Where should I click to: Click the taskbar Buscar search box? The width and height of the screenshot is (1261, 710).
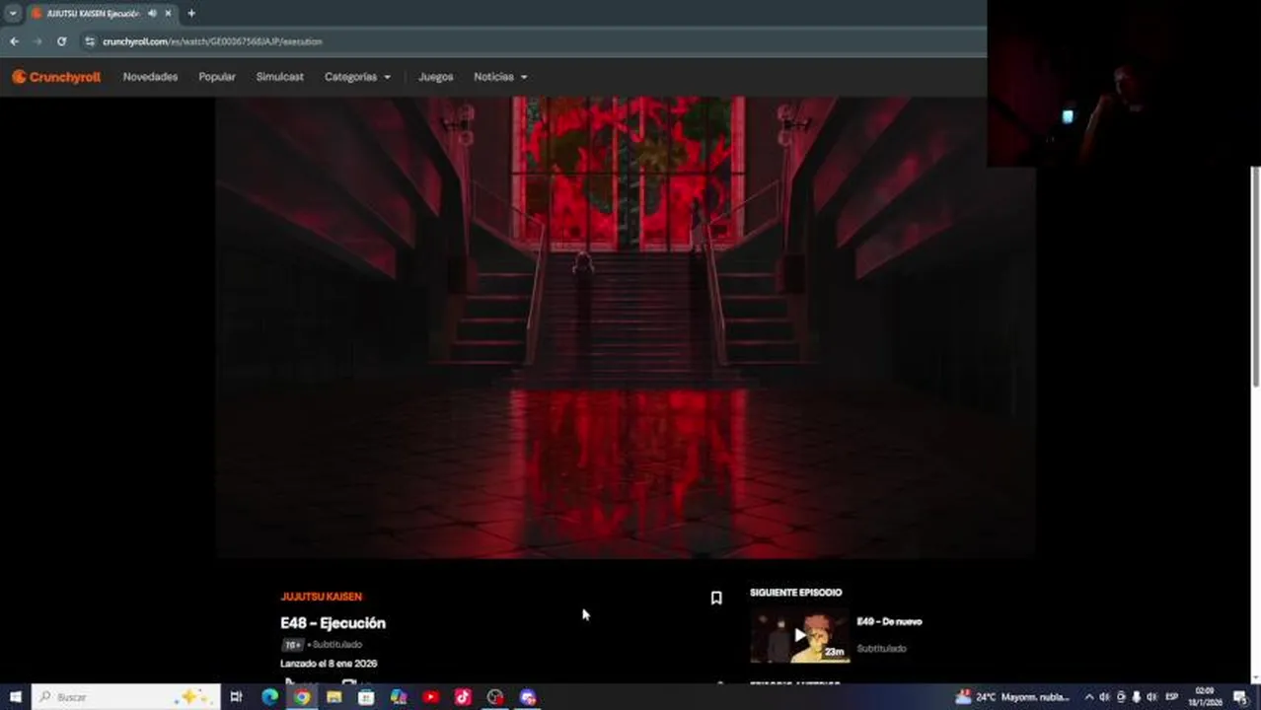[x=125, y=697]
